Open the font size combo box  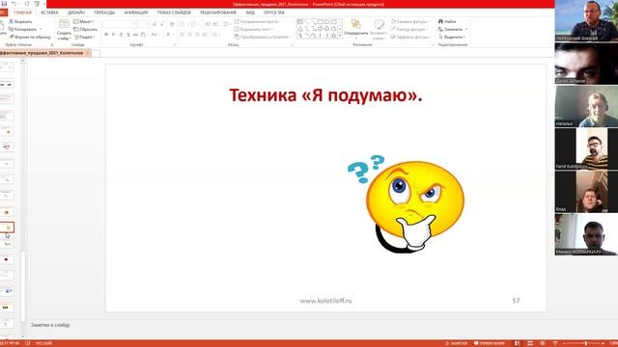point(144,24)
